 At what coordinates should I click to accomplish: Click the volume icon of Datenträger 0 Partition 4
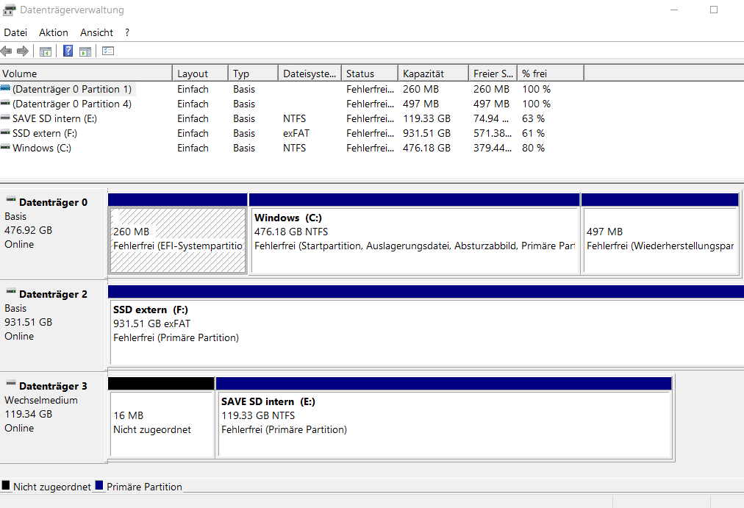click(x=5, y=103)
